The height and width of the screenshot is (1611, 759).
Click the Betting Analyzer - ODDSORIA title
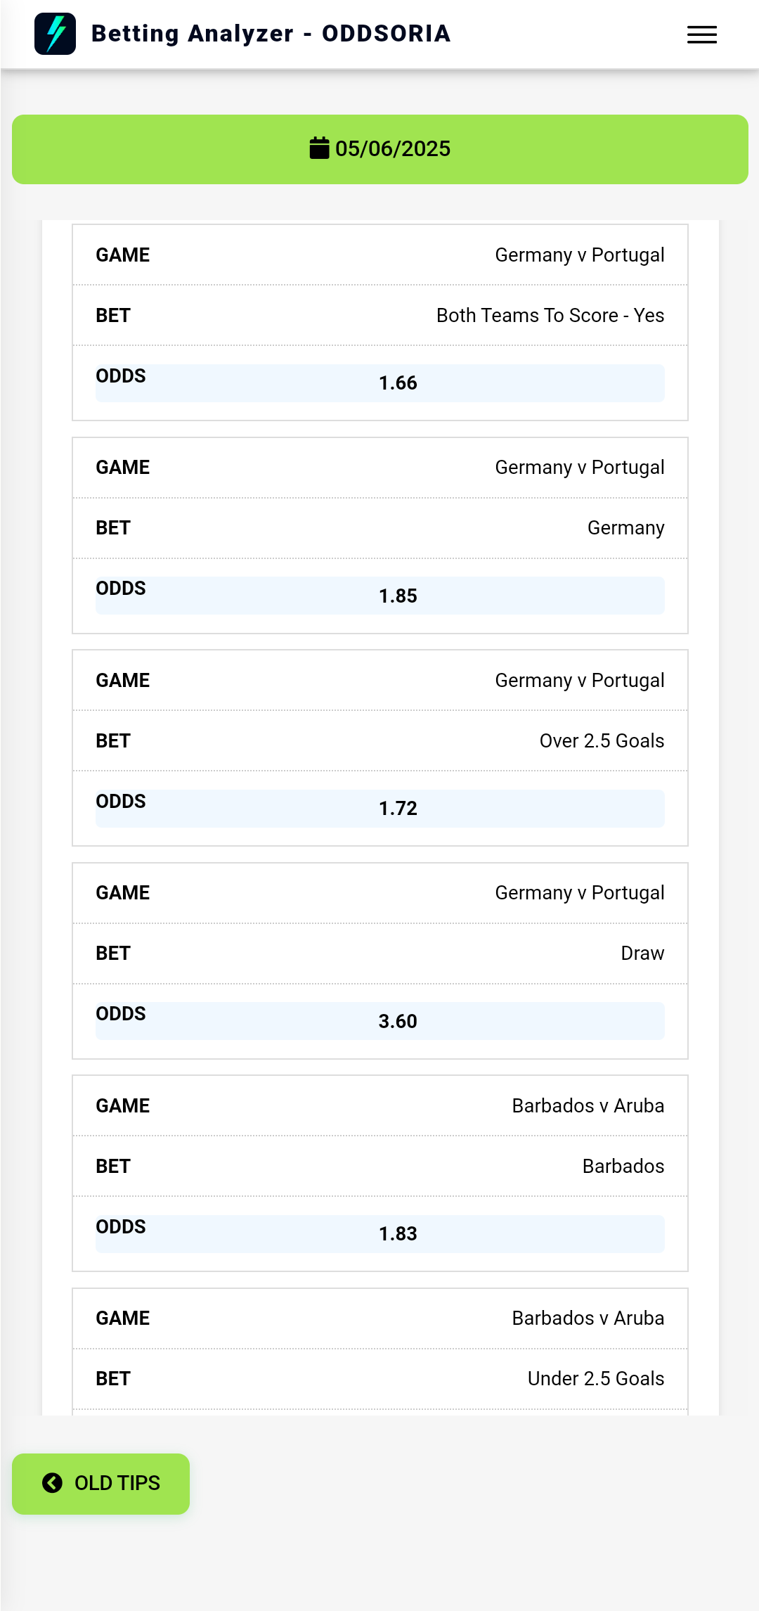click(271, 34)
